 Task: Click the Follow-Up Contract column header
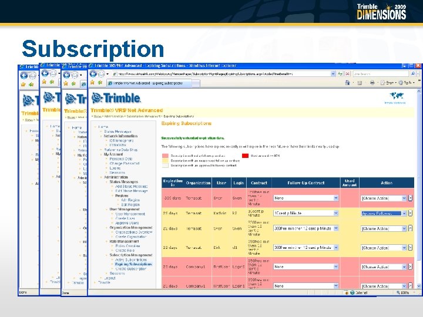click(306, 183)
